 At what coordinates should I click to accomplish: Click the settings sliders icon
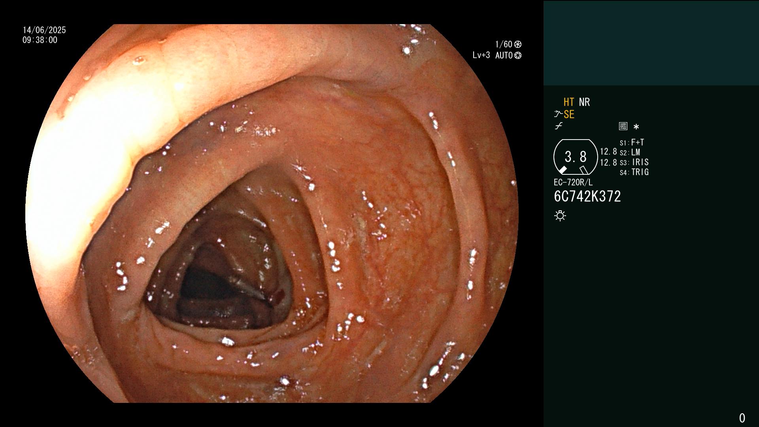pyautogui.click(x=623, y=127)
